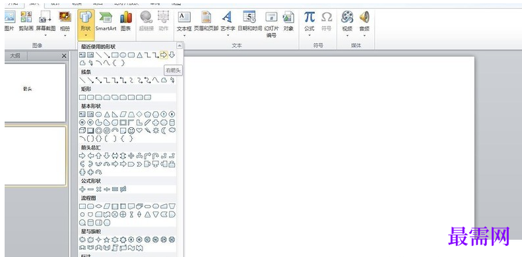The image size is (522, 257).
Task: Select straight Line under Lines (线条)
Action: coord(82,80)
